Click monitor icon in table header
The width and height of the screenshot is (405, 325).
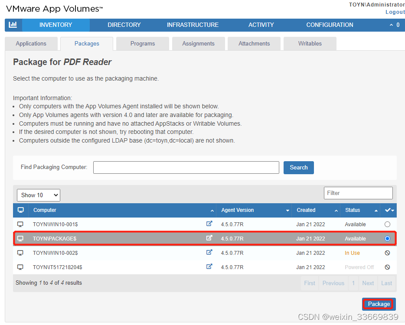click(x=21, y=210)
